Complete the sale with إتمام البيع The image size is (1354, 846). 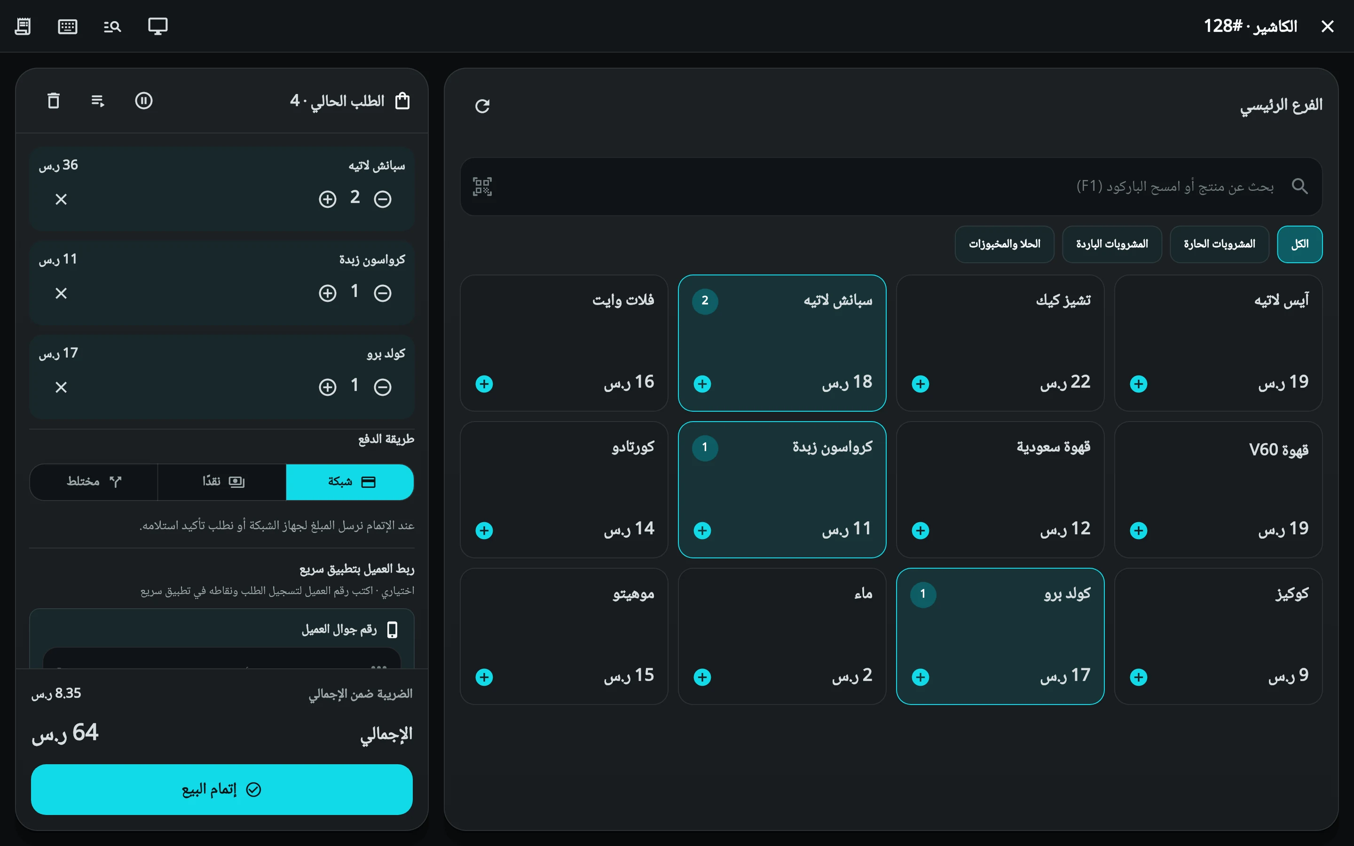click(221, 790)
